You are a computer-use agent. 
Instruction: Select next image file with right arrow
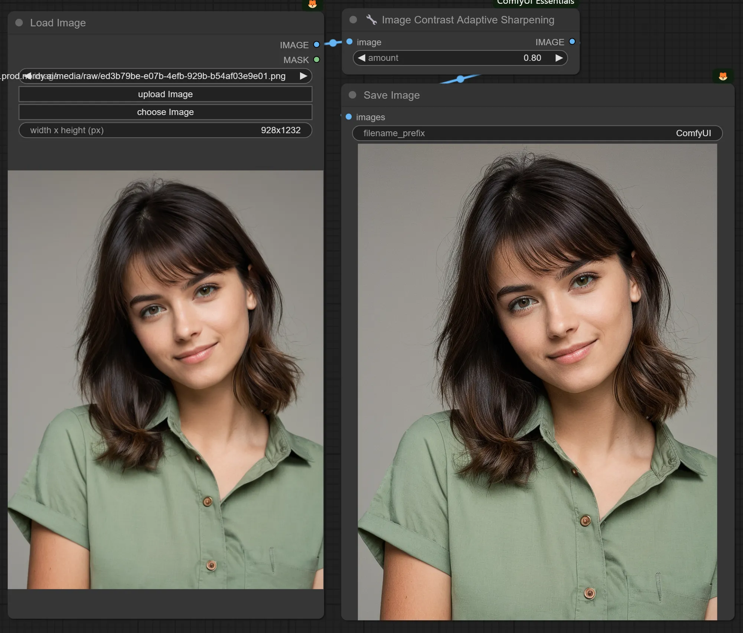(x=303, y=76)
